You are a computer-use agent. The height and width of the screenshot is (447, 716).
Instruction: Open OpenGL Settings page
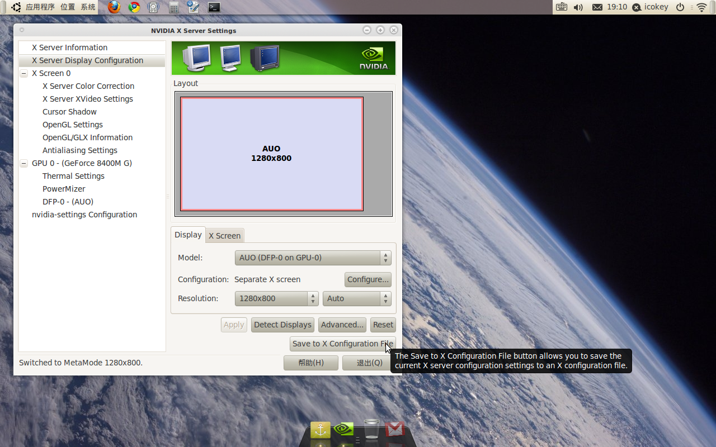coord(73,125)
